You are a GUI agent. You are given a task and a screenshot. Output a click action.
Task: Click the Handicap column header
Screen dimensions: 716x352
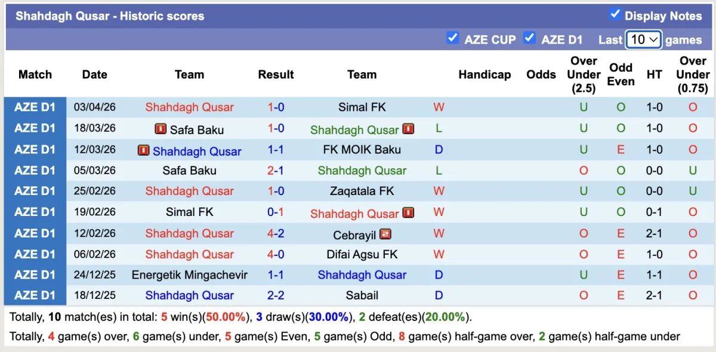tap(484, 75)
